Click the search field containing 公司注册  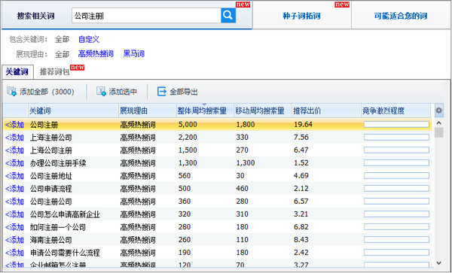pyautogui.click(x=146, y=16)
